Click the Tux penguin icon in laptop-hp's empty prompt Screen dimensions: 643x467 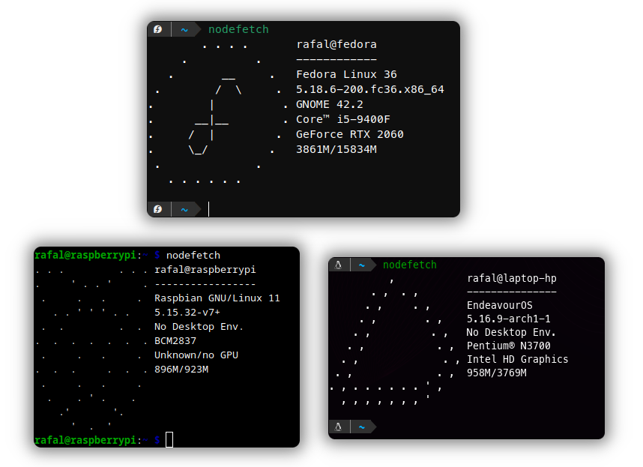pyautogui.click(x=338, y=427)
